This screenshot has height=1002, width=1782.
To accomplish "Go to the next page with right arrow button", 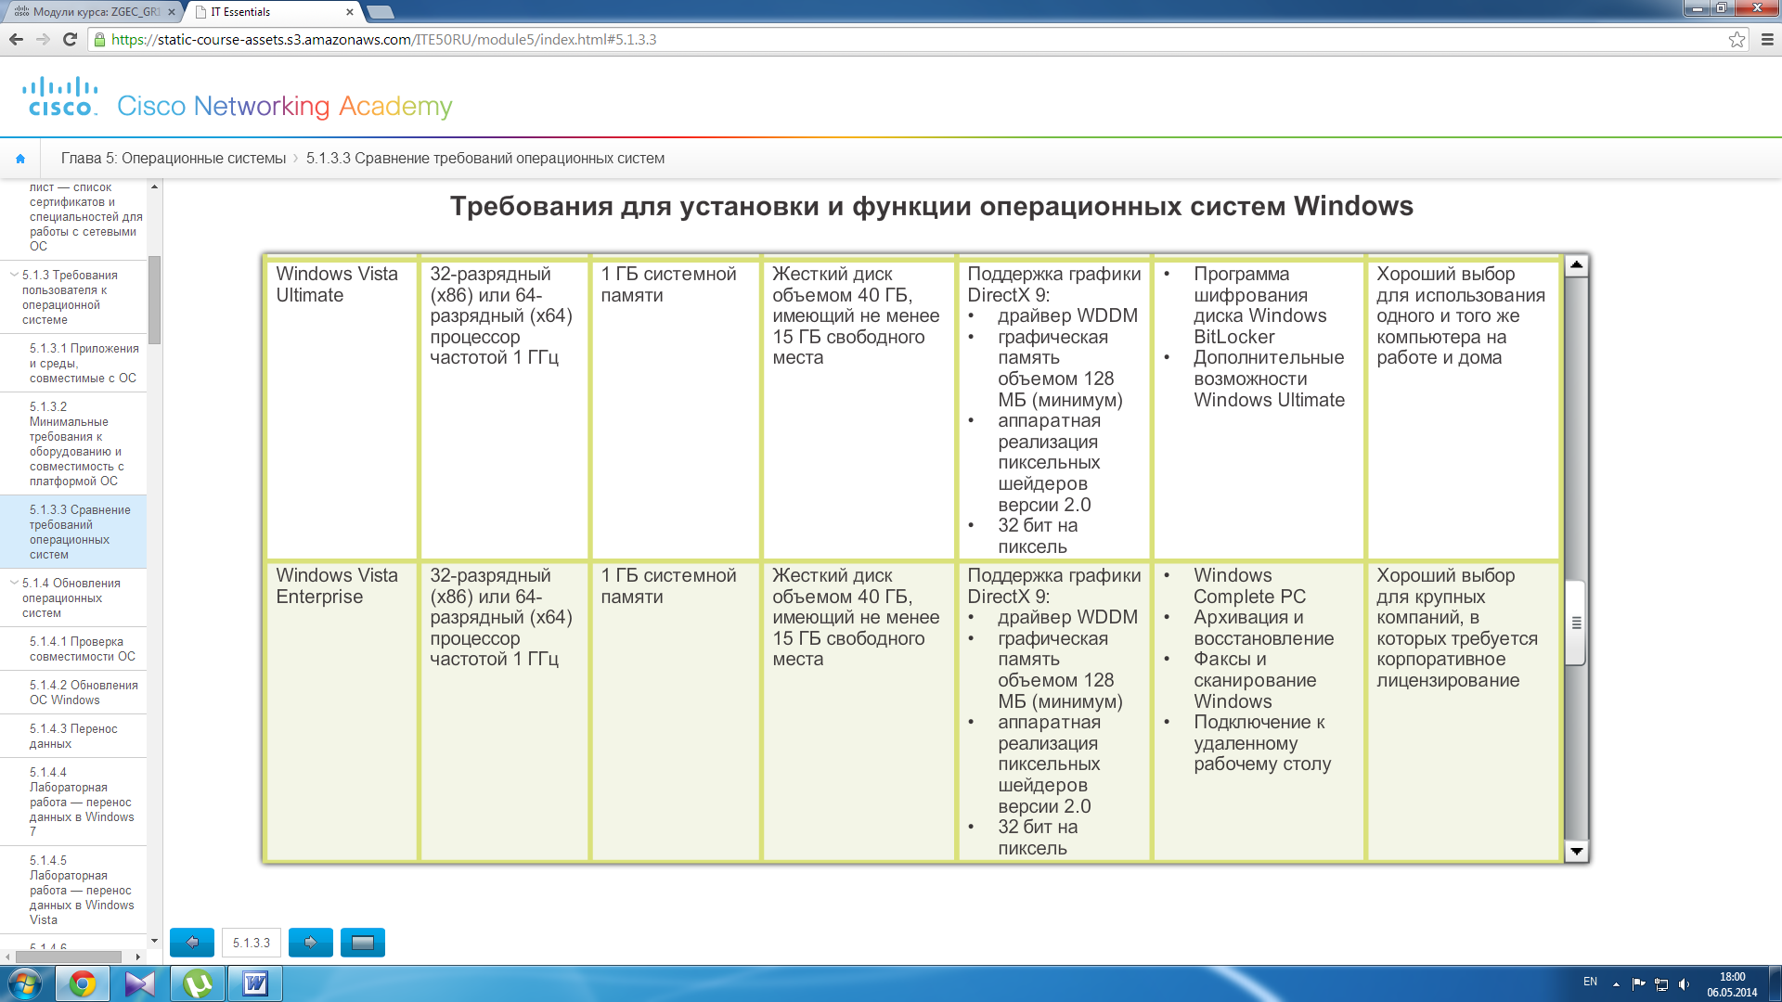I will point(311,943).
